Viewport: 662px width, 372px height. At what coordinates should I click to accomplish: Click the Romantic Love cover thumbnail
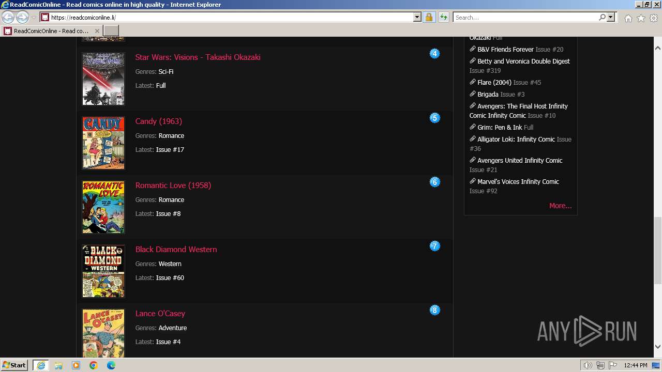(103, 207)
